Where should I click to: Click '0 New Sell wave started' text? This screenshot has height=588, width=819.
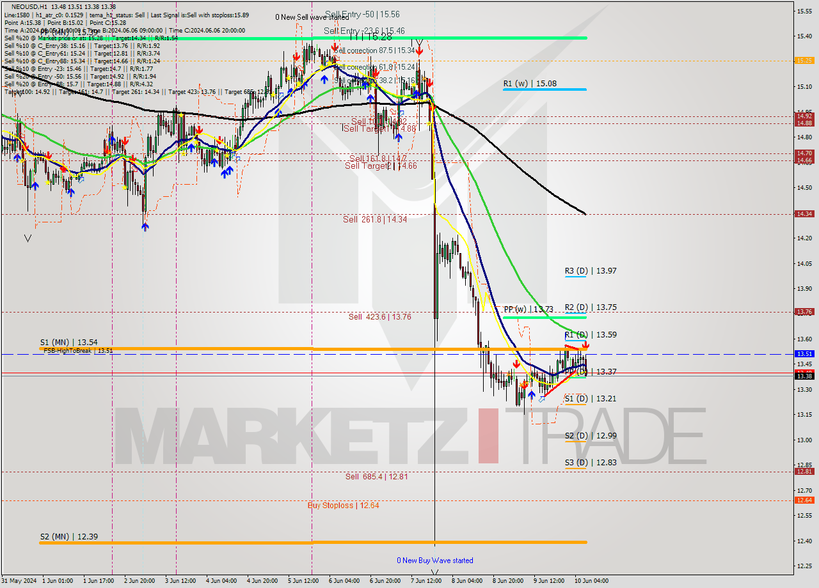pyautogui.click(x=312, y=17)
